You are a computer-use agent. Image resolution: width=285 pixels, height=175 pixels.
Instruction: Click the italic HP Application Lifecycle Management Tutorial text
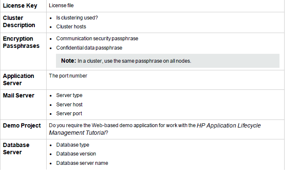tap(155, 129)
